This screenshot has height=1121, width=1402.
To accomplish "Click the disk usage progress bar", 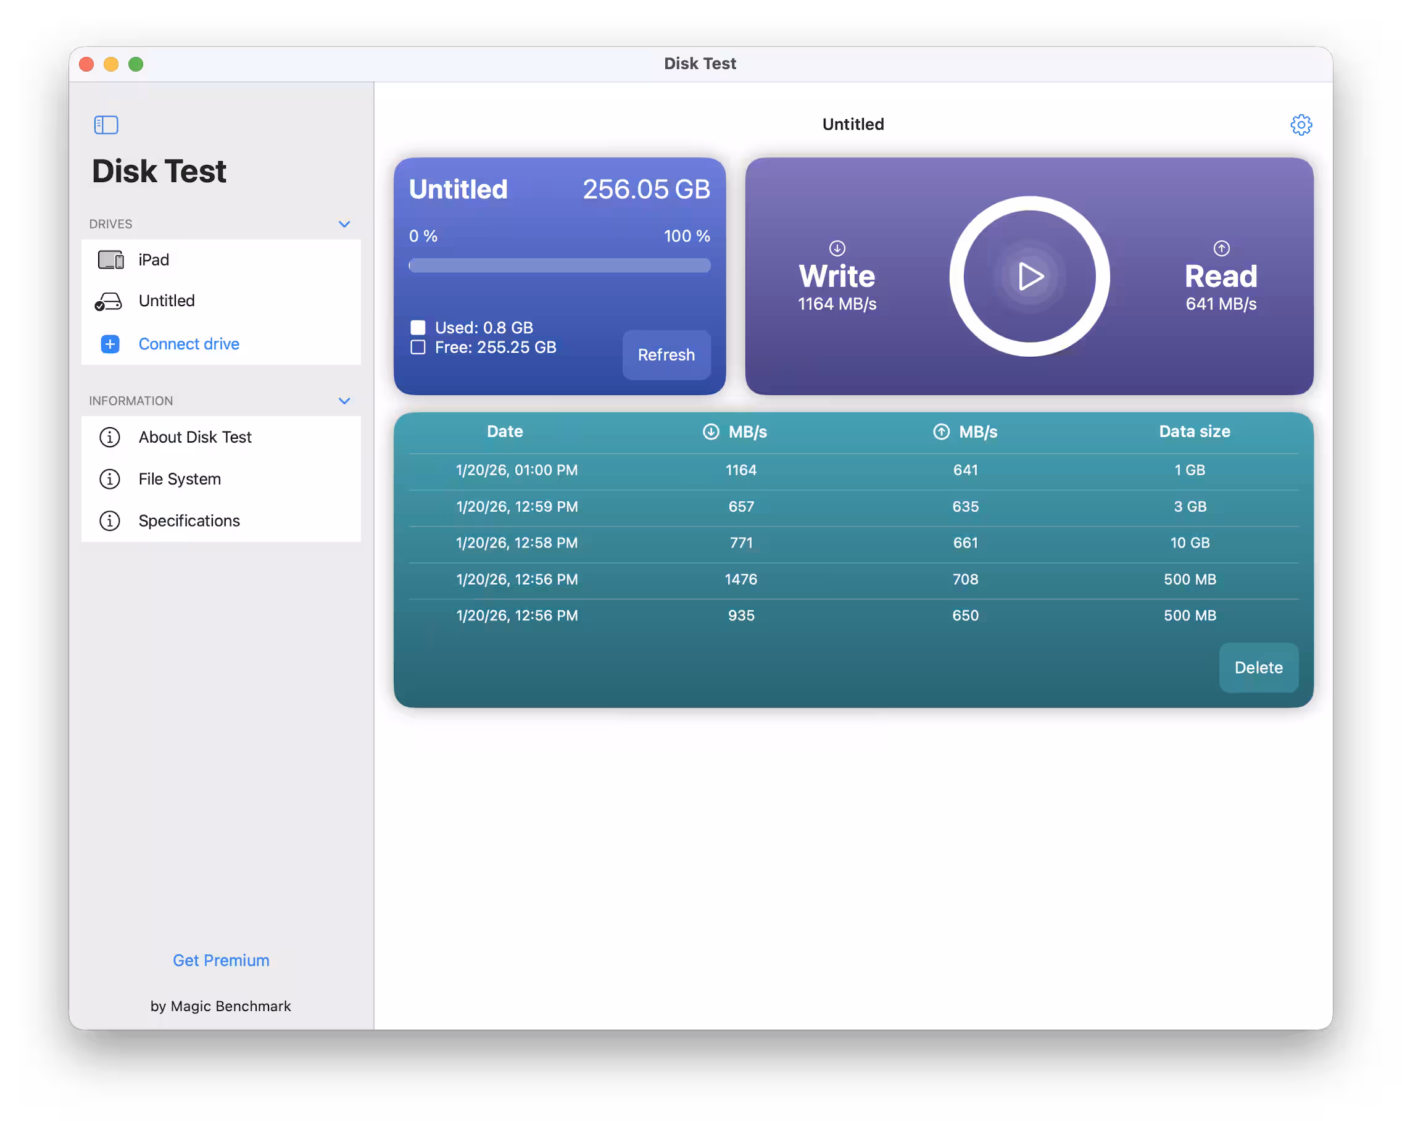I will pyautogui.click(x=559, y=265).
